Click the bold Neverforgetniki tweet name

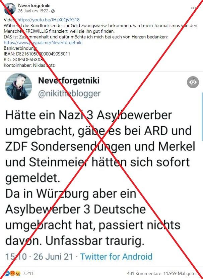tap(69, 81)
